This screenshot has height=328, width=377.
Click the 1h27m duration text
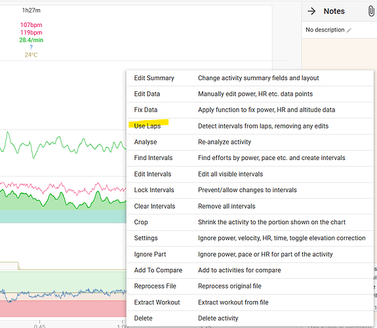click(31, 10)
